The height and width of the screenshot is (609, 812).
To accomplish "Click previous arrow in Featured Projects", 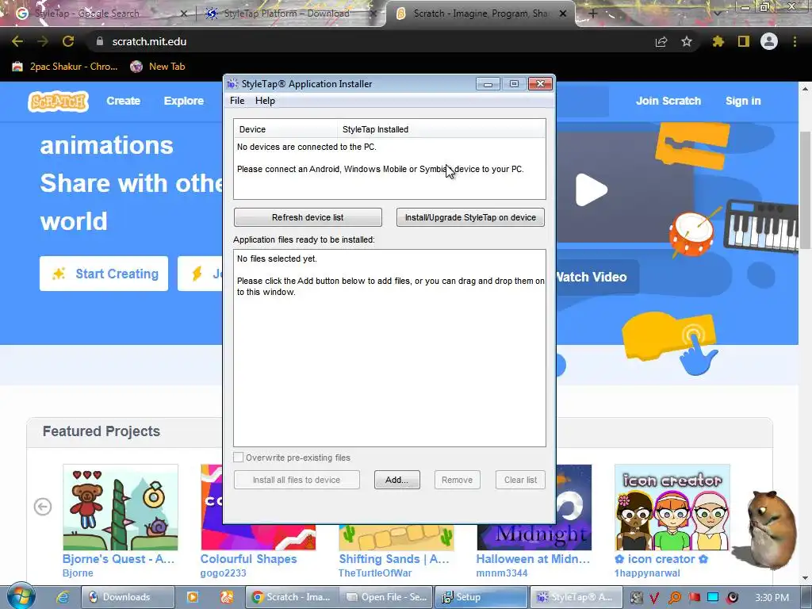I will click(x=43, y=507).
